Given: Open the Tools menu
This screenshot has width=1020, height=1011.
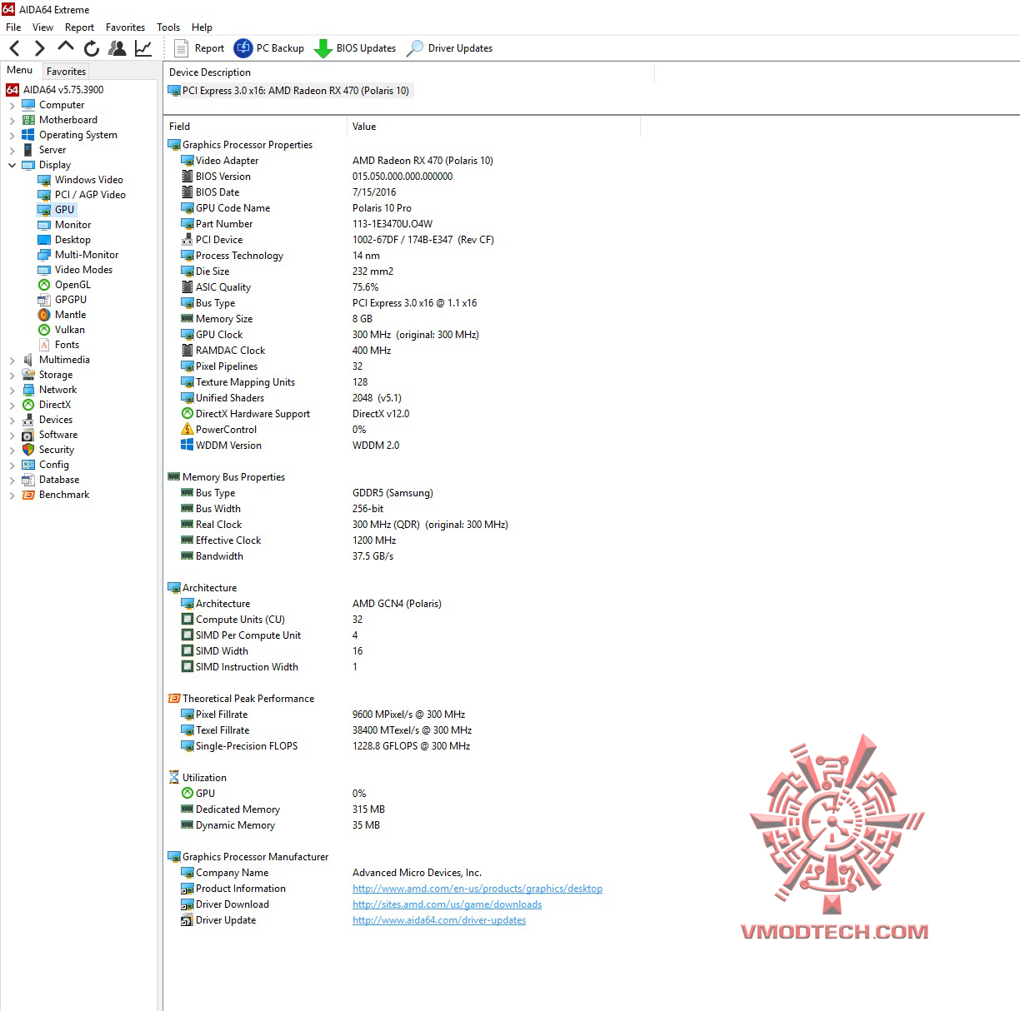Looking at the screenshot, I should coord(168,27).
